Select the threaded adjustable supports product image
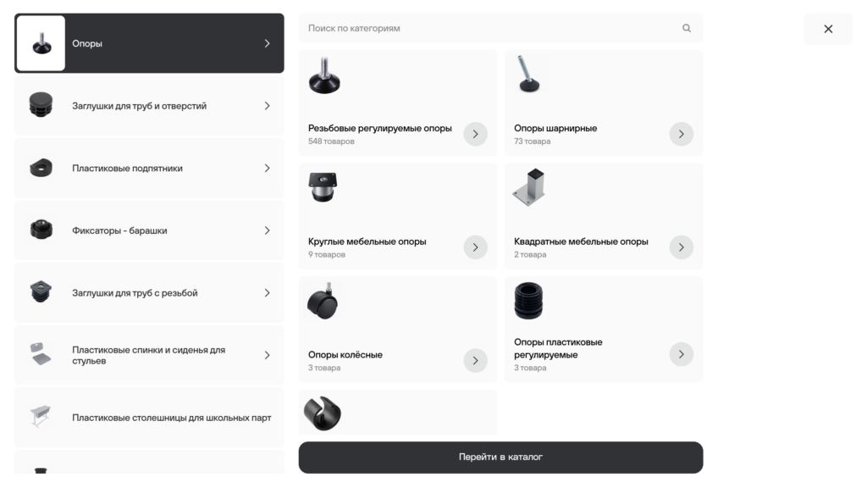 [x=324, y=75]
